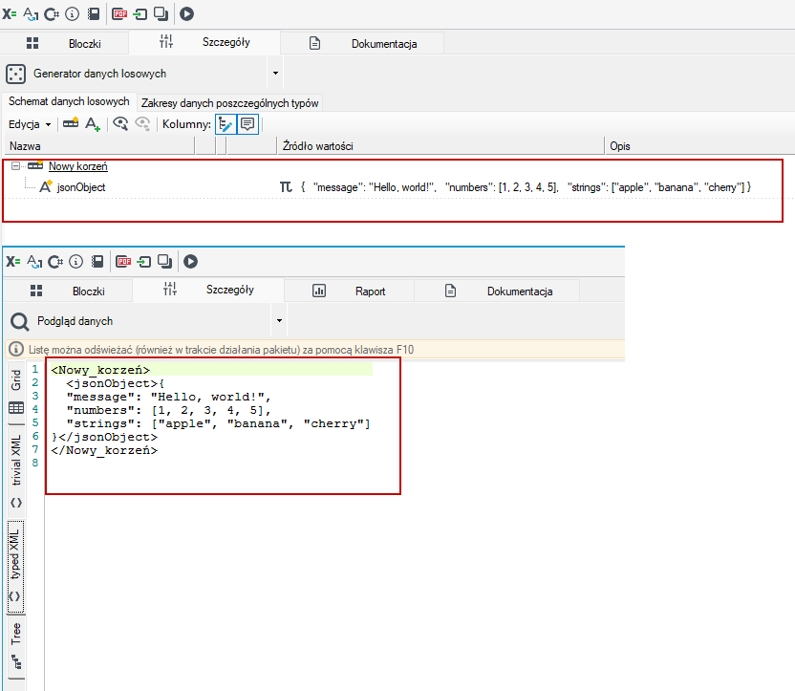Viewport: 795px width, 691px height.
Task: Collapse the Nowy korzeń tree node
Action: click(15, 165)
